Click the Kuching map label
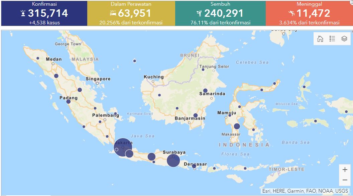Screen dimensions: 353x196 154,77
